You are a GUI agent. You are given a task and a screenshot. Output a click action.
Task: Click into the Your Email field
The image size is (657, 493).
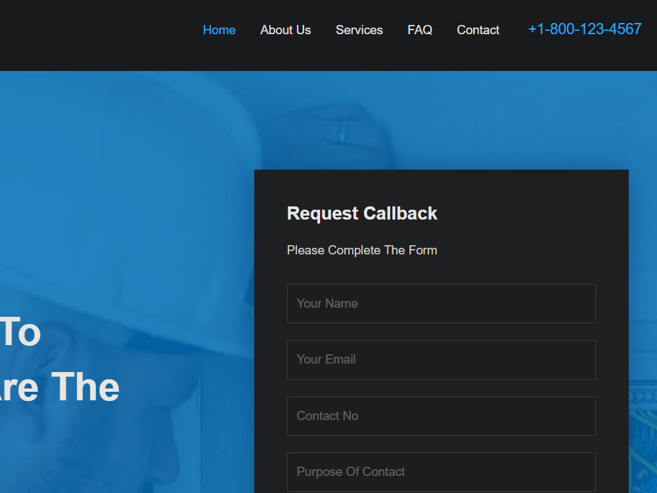442,360
